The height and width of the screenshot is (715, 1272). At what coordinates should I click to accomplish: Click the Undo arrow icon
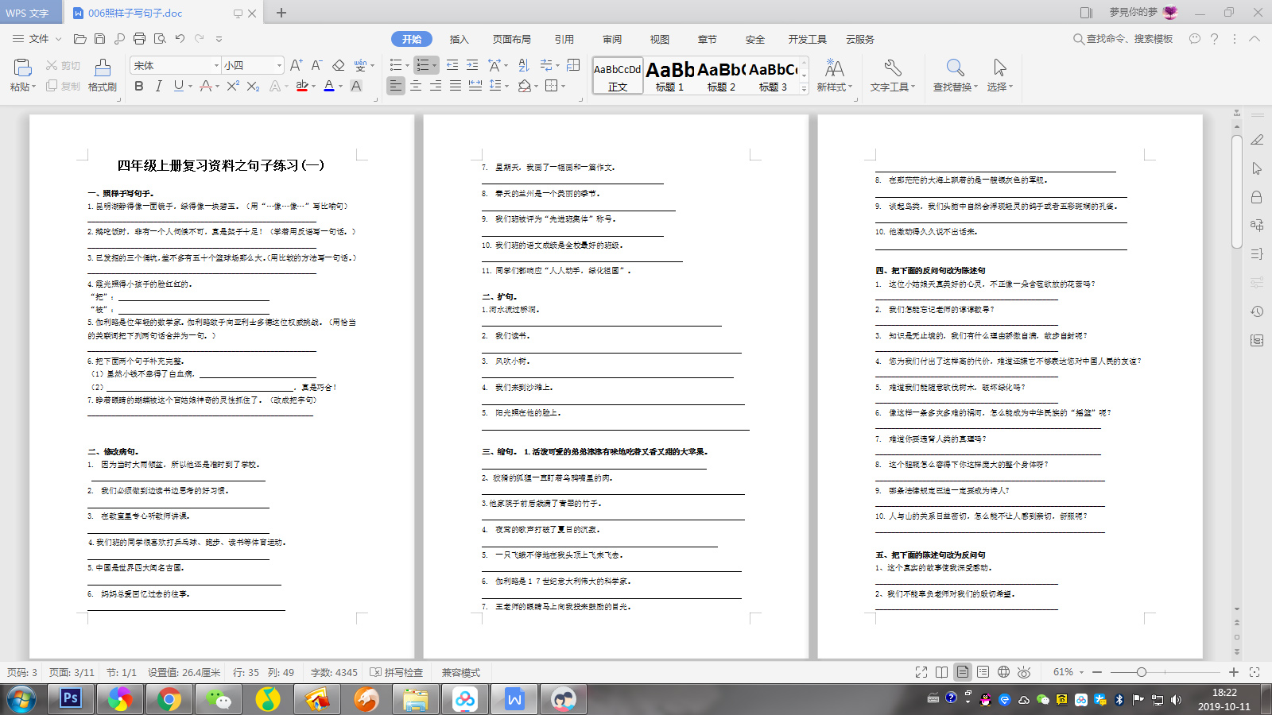[x=180, y=38]
